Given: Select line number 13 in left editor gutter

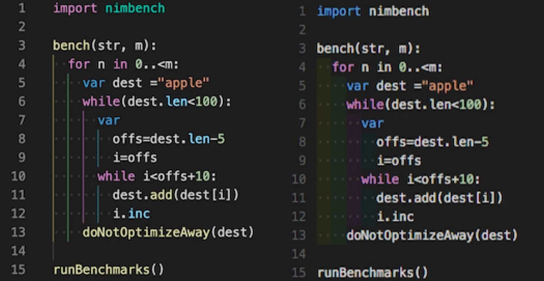Looking at the screenshot, I should (18, 233).
